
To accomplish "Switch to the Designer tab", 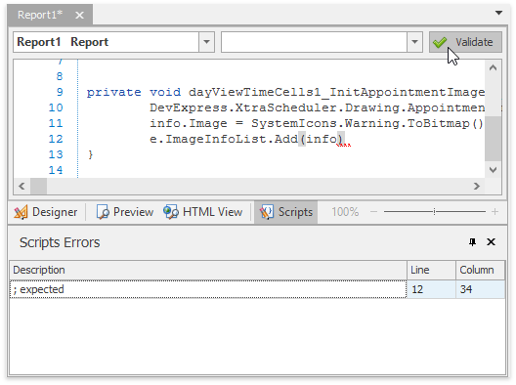I will tap(46, 212).
